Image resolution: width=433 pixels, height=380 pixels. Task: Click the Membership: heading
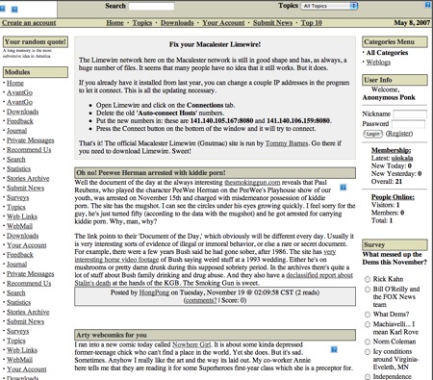392,150
